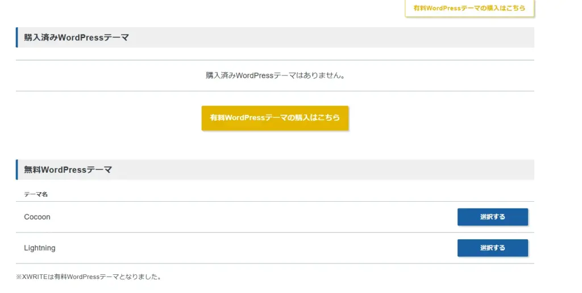582x293 pixels.
Task: Click the 無料WordPressテーマ section heading
Action: (x=68, y=169)
